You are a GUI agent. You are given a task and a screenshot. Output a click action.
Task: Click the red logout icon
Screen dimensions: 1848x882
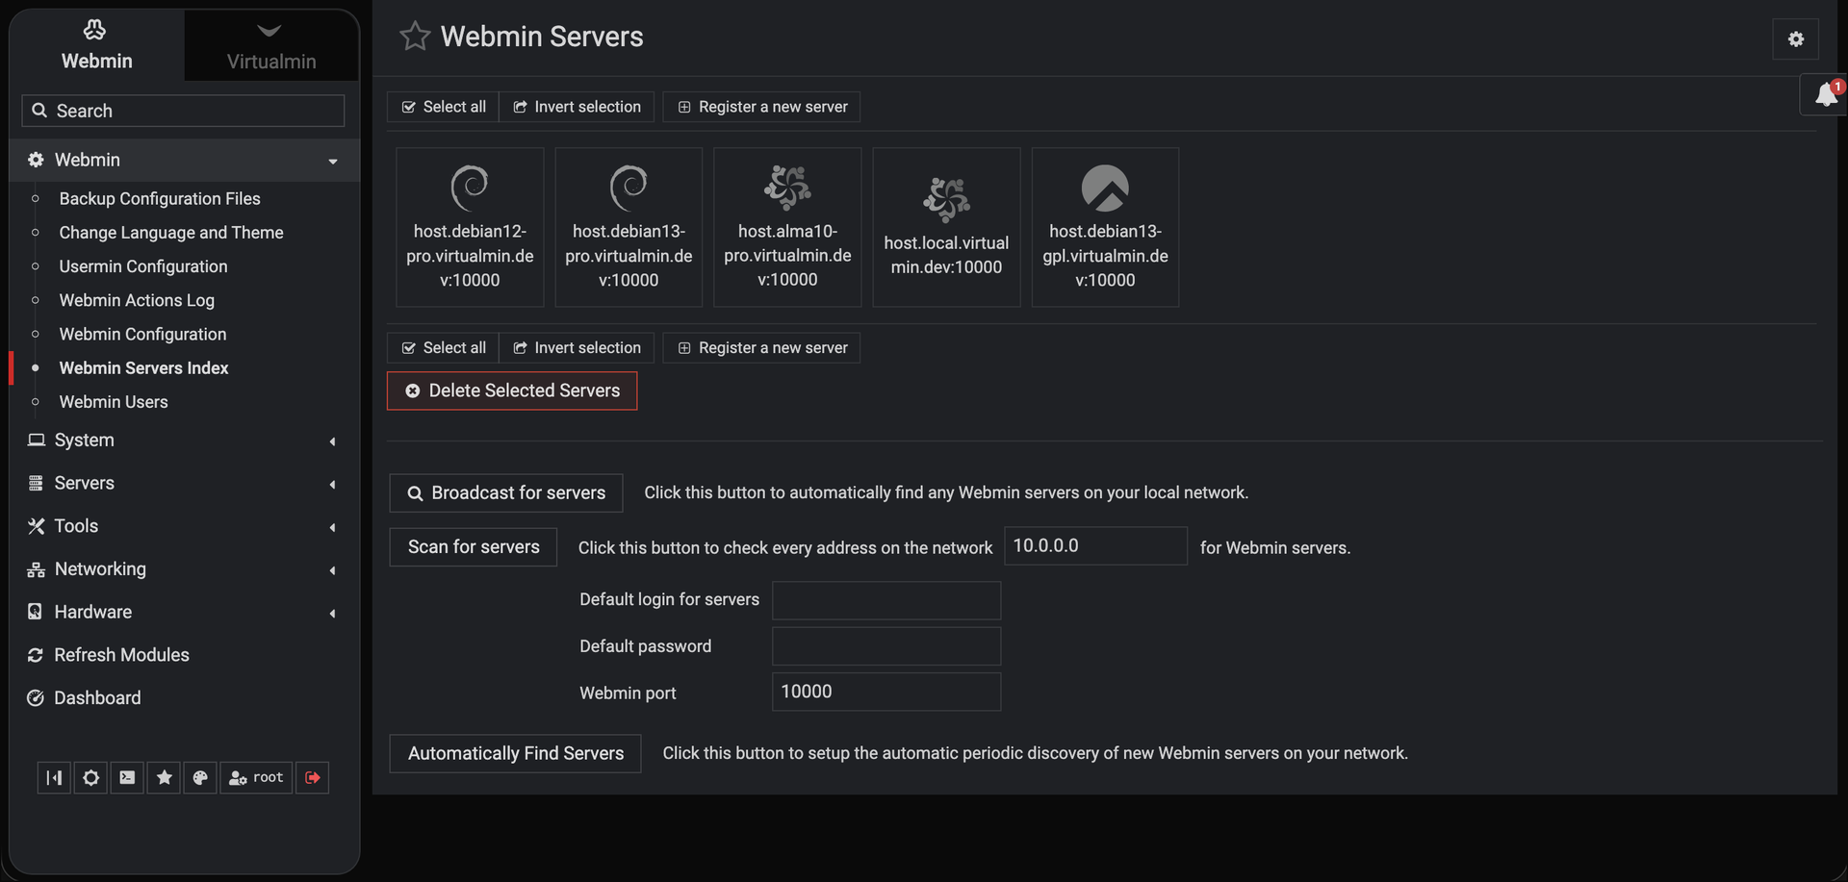pyautogui.click(x=312, y=777)
